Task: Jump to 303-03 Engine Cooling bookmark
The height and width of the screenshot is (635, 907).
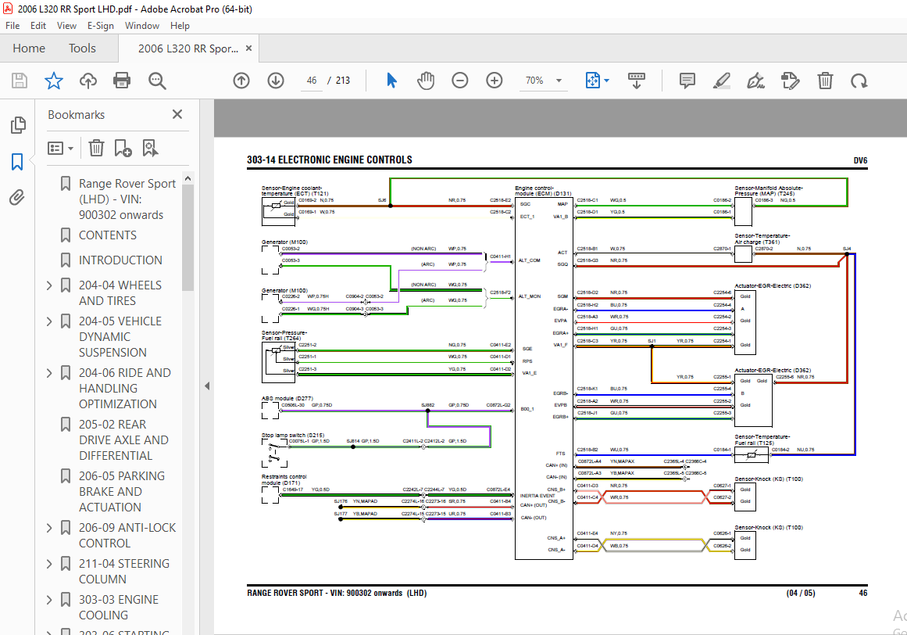Action: point(119,607)
